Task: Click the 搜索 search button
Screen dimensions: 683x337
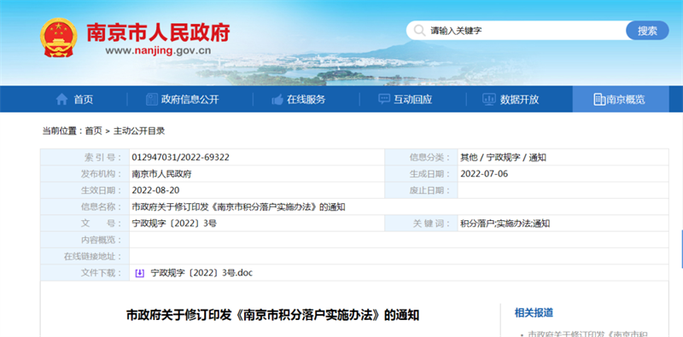Action: (x=647, y=31)
